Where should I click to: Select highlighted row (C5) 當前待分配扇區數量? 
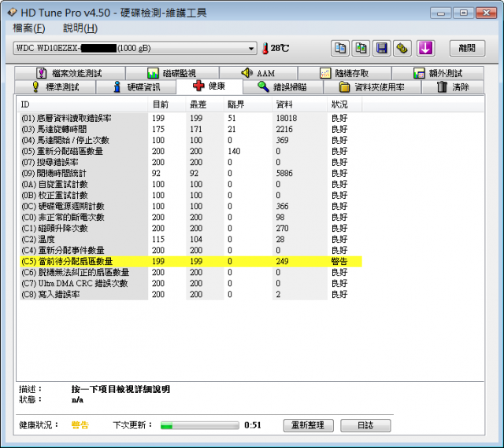[191, 261]
